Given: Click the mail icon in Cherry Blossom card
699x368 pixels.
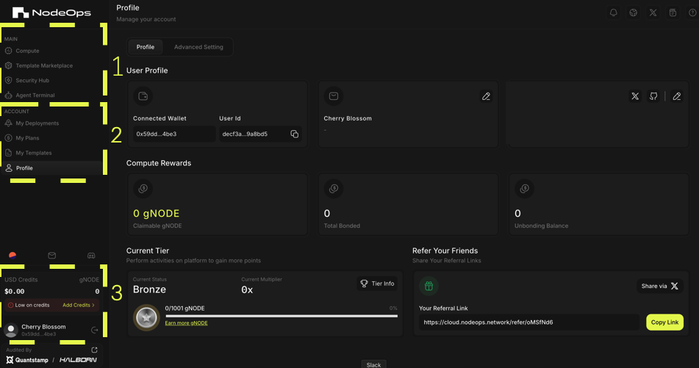Looking at the screenshot, I should coord(334,96).
